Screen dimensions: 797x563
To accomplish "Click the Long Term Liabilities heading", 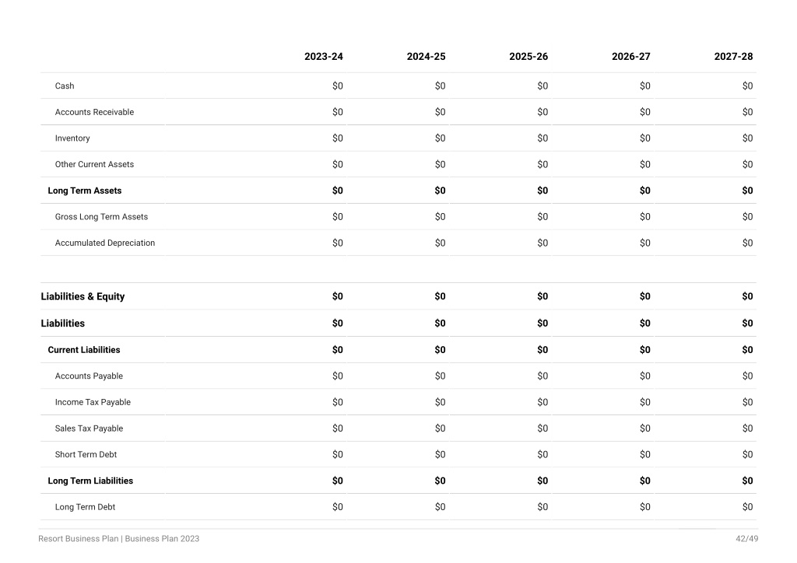I will coord(90,481).
